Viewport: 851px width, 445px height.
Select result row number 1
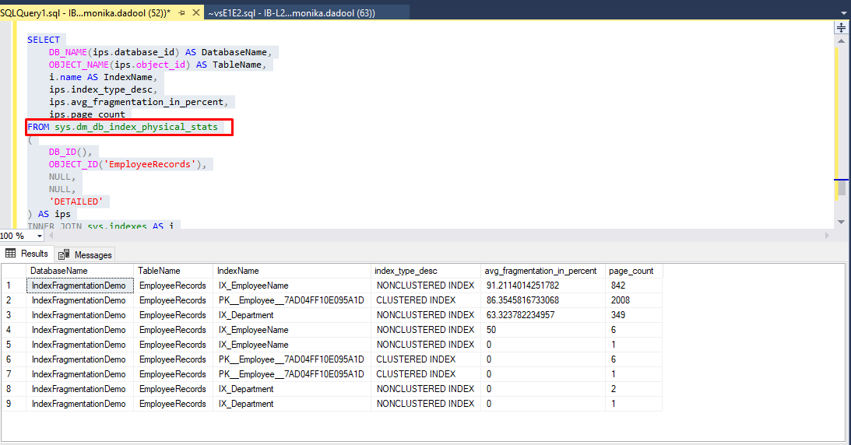click(x=13, y=285)
